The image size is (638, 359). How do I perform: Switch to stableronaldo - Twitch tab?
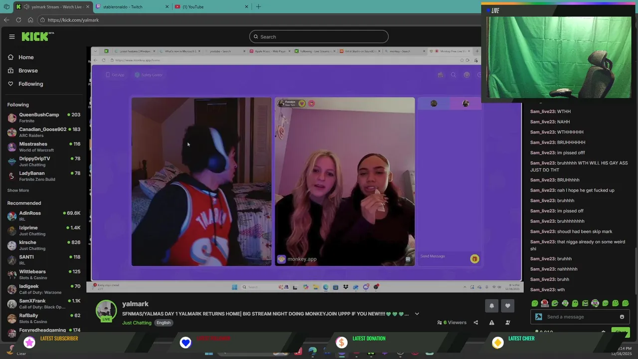(x=132, y=6)
